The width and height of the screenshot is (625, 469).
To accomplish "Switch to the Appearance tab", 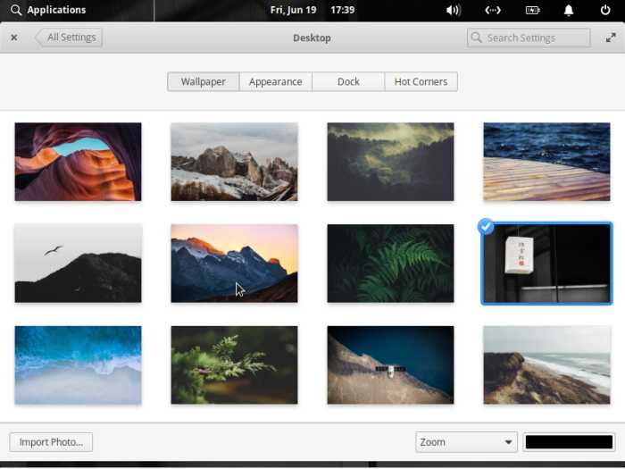I will [x=275, y=81].
